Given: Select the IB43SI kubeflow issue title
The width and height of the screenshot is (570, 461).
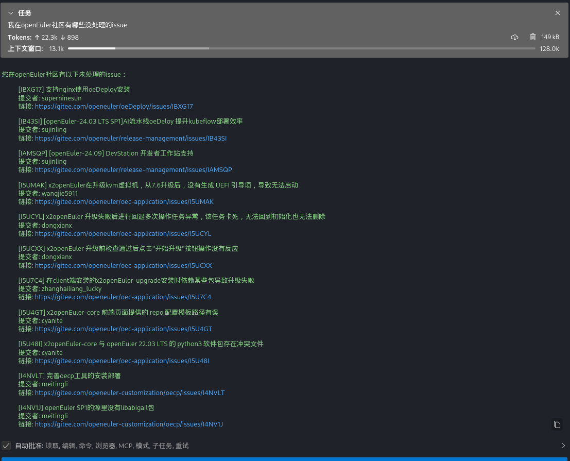Looking at the screenshot, I should click(x=130, y=122).
